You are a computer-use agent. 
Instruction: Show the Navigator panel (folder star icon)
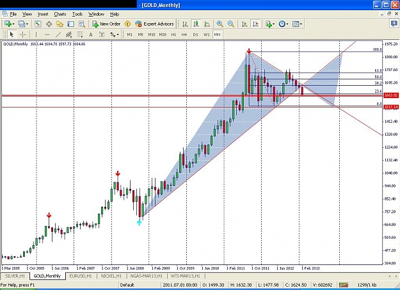coord(60,24)
